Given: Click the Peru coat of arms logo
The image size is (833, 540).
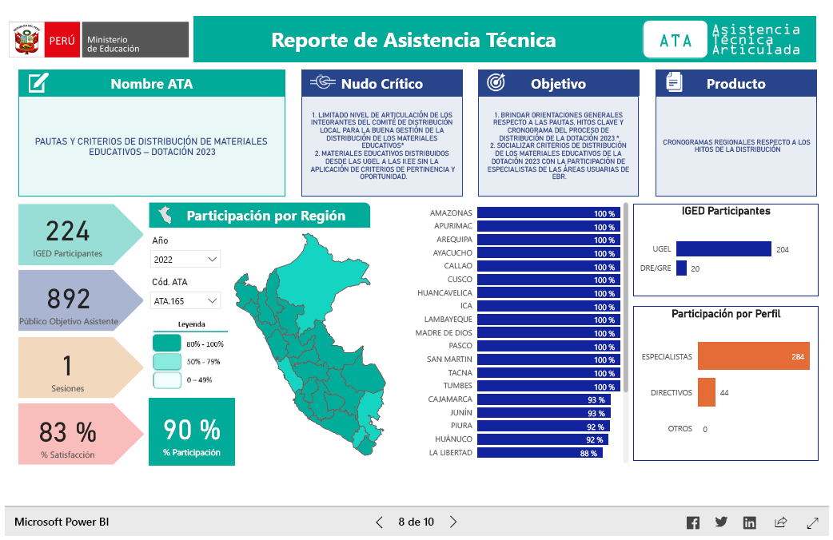Looking at the screenshot, I should (26, 40).
